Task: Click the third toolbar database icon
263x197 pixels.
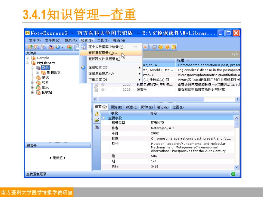Action: click(43, 47)
